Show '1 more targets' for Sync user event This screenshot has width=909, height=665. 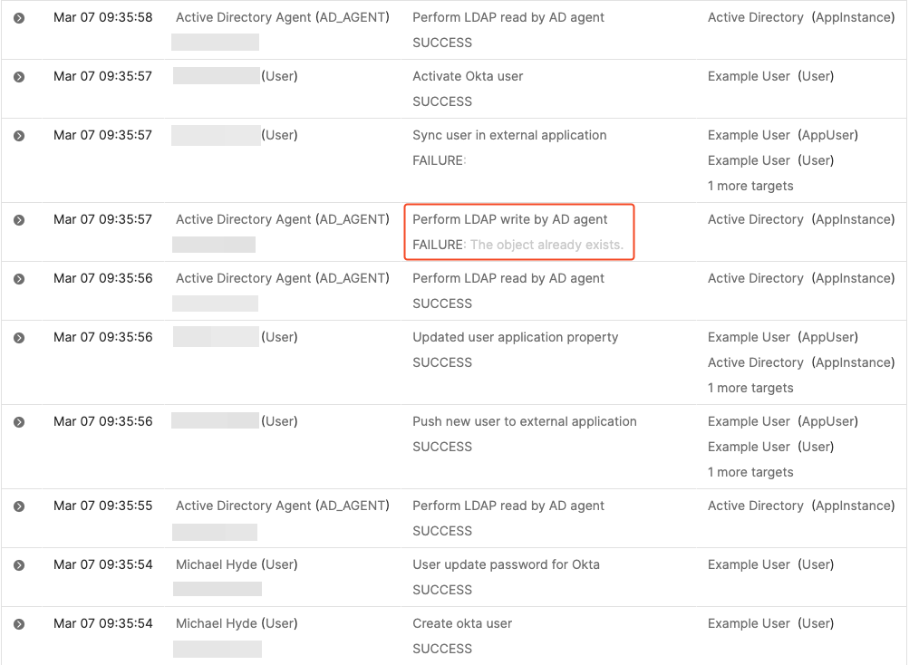749,186
